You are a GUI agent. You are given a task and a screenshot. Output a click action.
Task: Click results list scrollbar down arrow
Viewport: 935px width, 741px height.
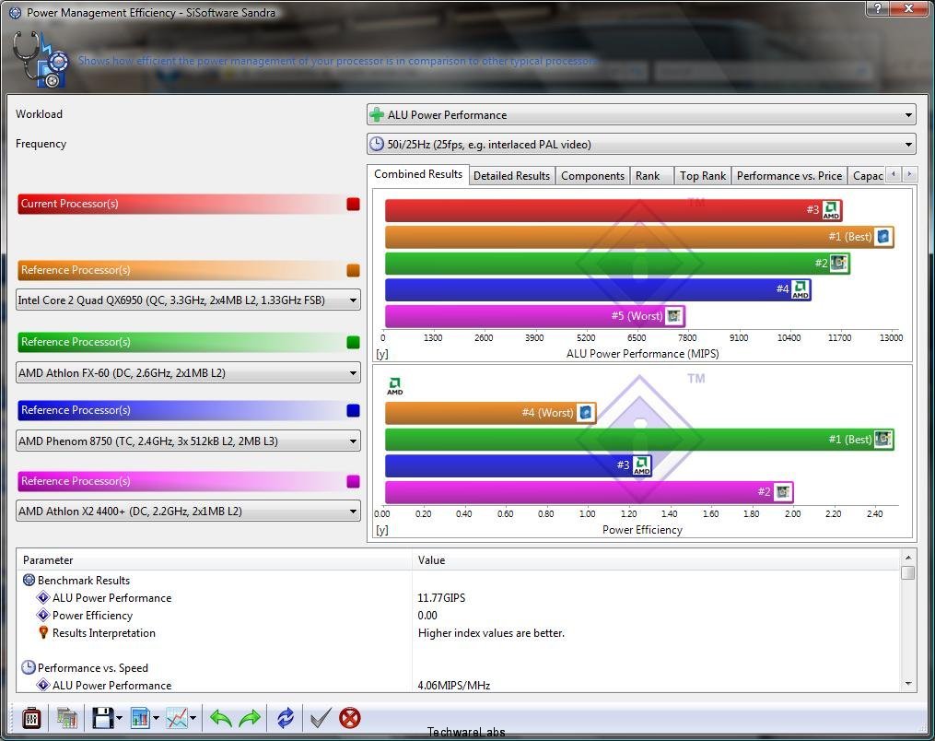pos(907,685)
